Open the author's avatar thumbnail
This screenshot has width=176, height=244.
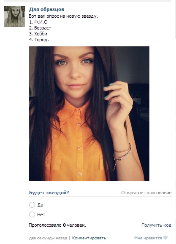coord(14,16)
